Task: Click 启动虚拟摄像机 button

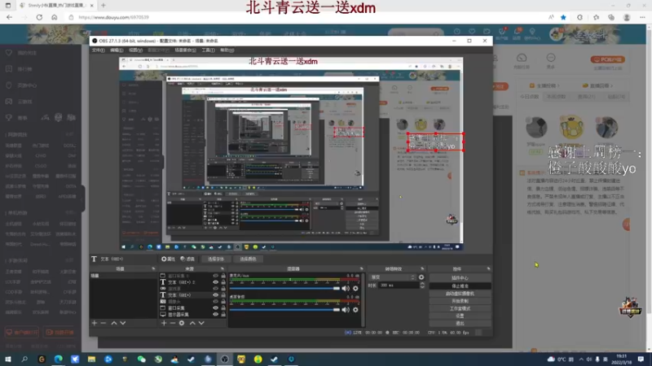Action: coord(460,294)
